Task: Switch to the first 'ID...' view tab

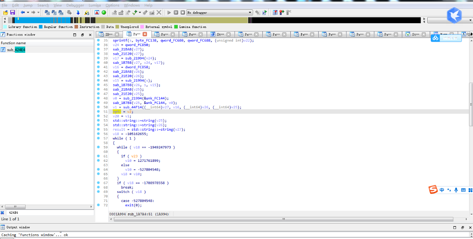Action: coord(109,34)
